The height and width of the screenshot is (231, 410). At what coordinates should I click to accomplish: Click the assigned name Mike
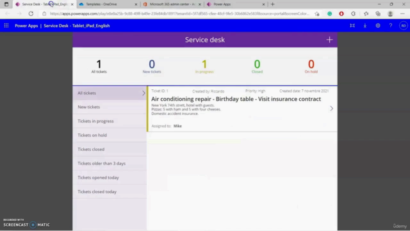(177, 126)
